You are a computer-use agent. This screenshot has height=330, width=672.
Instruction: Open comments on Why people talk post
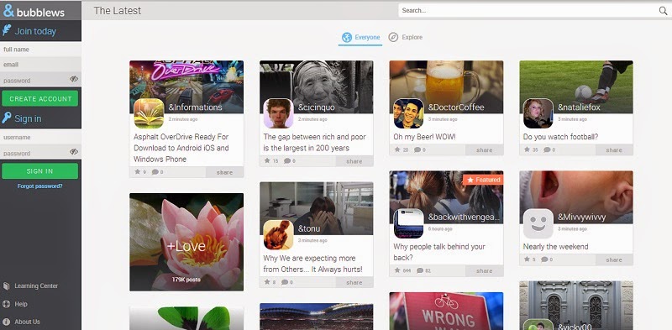420,270
